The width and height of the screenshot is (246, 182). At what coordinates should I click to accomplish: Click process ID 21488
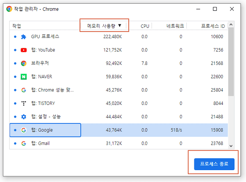tap(217, 117)
